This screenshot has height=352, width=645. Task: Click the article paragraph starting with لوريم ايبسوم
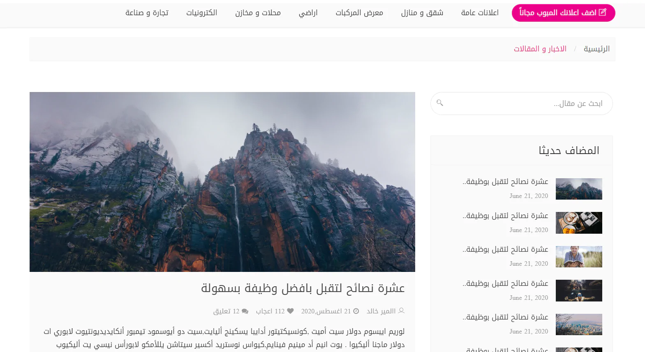(224, 338)
